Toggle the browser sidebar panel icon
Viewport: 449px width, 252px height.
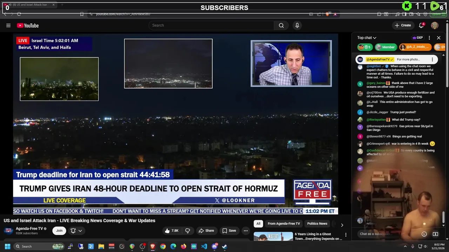click(x=404, y=14)
